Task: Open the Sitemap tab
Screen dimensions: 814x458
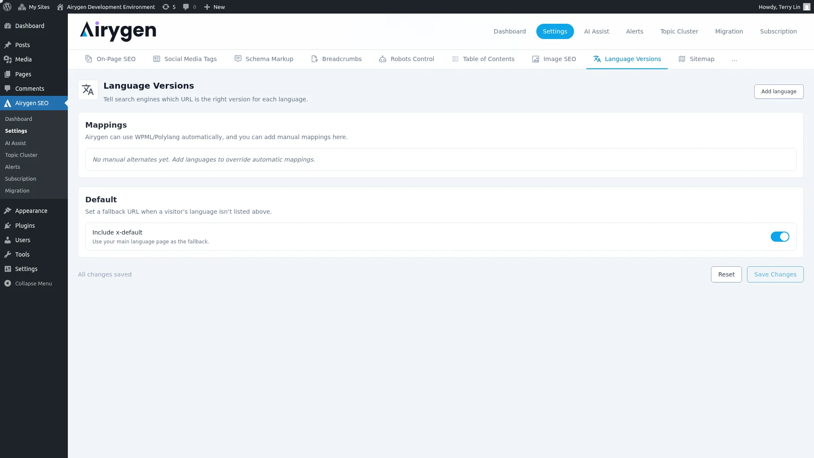Action: coord(696,59)
